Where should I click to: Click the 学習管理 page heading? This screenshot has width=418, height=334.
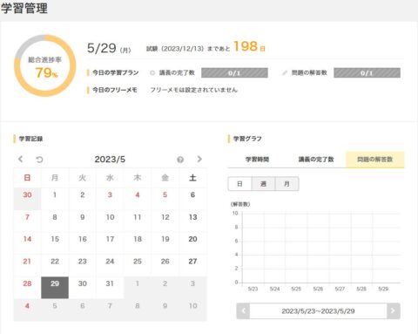pyautogui.click(x=24, y=8)
